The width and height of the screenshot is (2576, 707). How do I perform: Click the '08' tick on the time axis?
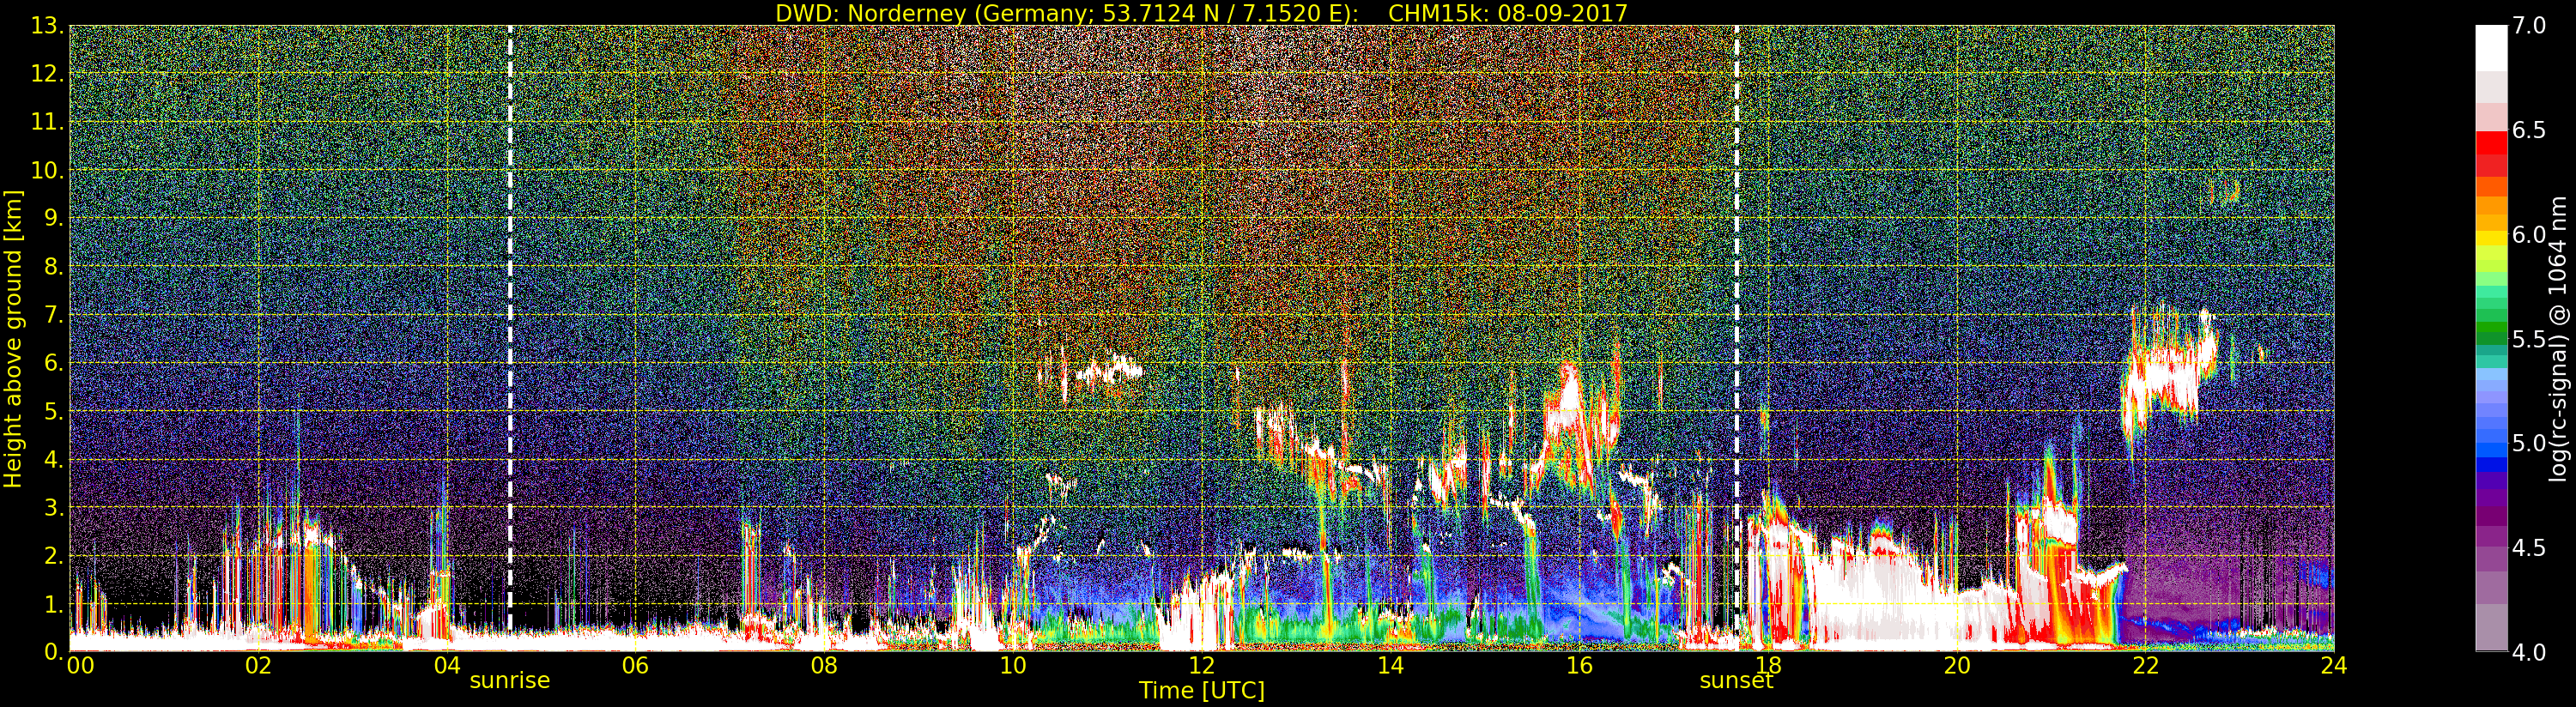[x=824, y=665]
